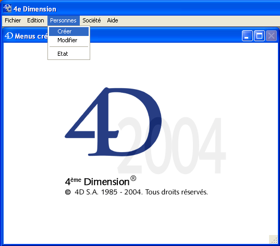Minimize the Menus créés window

247,36
